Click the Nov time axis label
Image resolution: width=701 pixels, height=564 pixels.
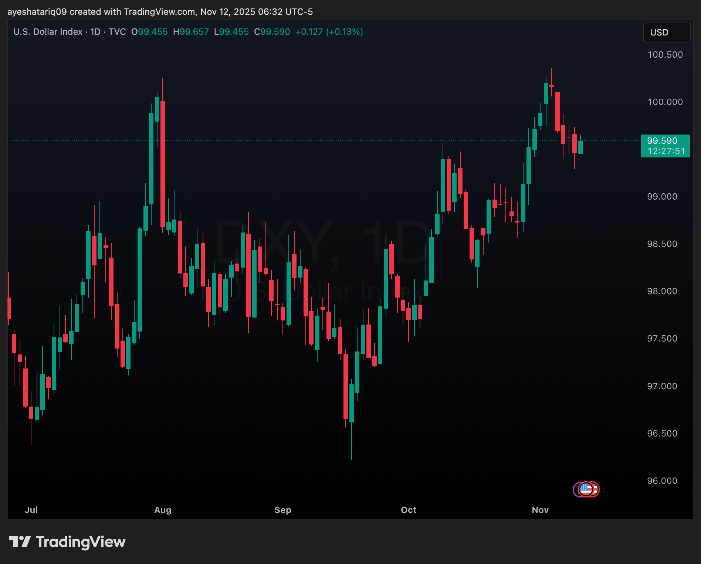click(x=540, y=510)
